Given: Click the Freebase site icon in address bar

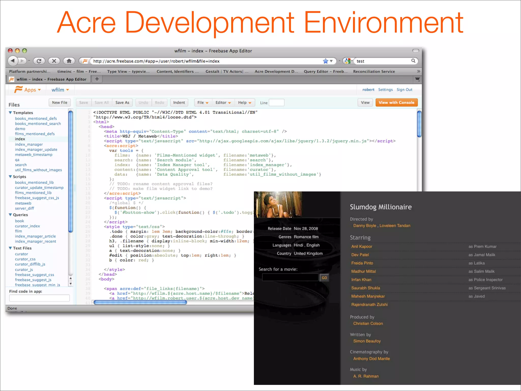Looking at the screenshot, I should coord(85,61).
